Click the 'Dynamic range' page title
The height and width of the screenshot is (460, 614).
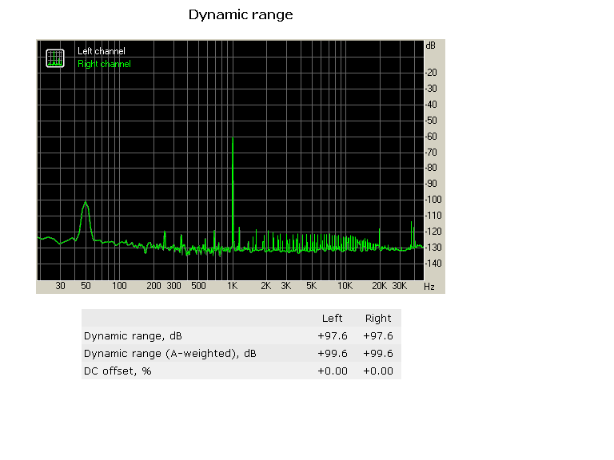[x=241, y=15]
